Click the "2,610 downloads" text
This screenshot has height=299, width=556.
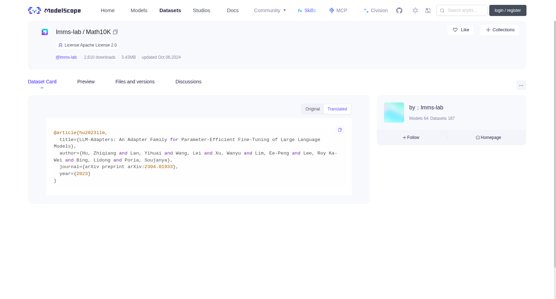tap(100, 57)
